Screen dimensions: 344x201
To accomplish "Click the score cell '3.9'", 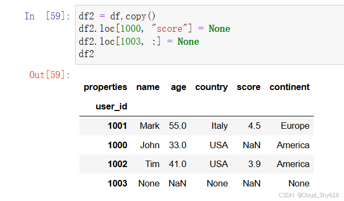I will pos(254,164).
